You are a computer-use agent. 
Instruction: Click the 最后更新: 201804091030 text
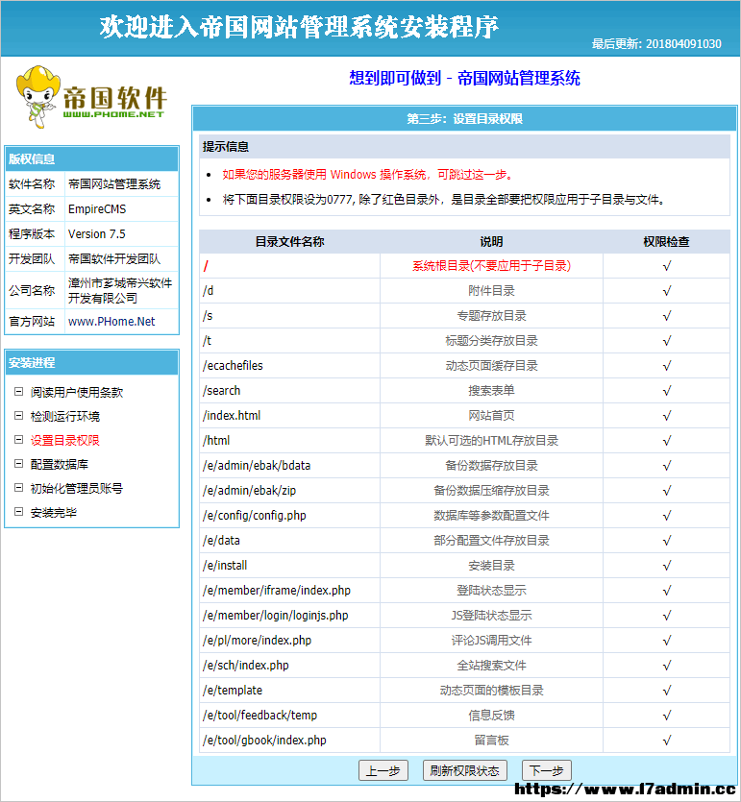click(656, 44)
